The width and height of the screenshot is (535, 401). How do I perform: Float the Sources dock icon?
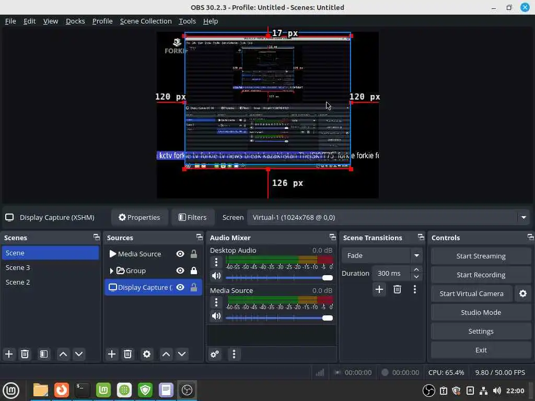[199, 237]
